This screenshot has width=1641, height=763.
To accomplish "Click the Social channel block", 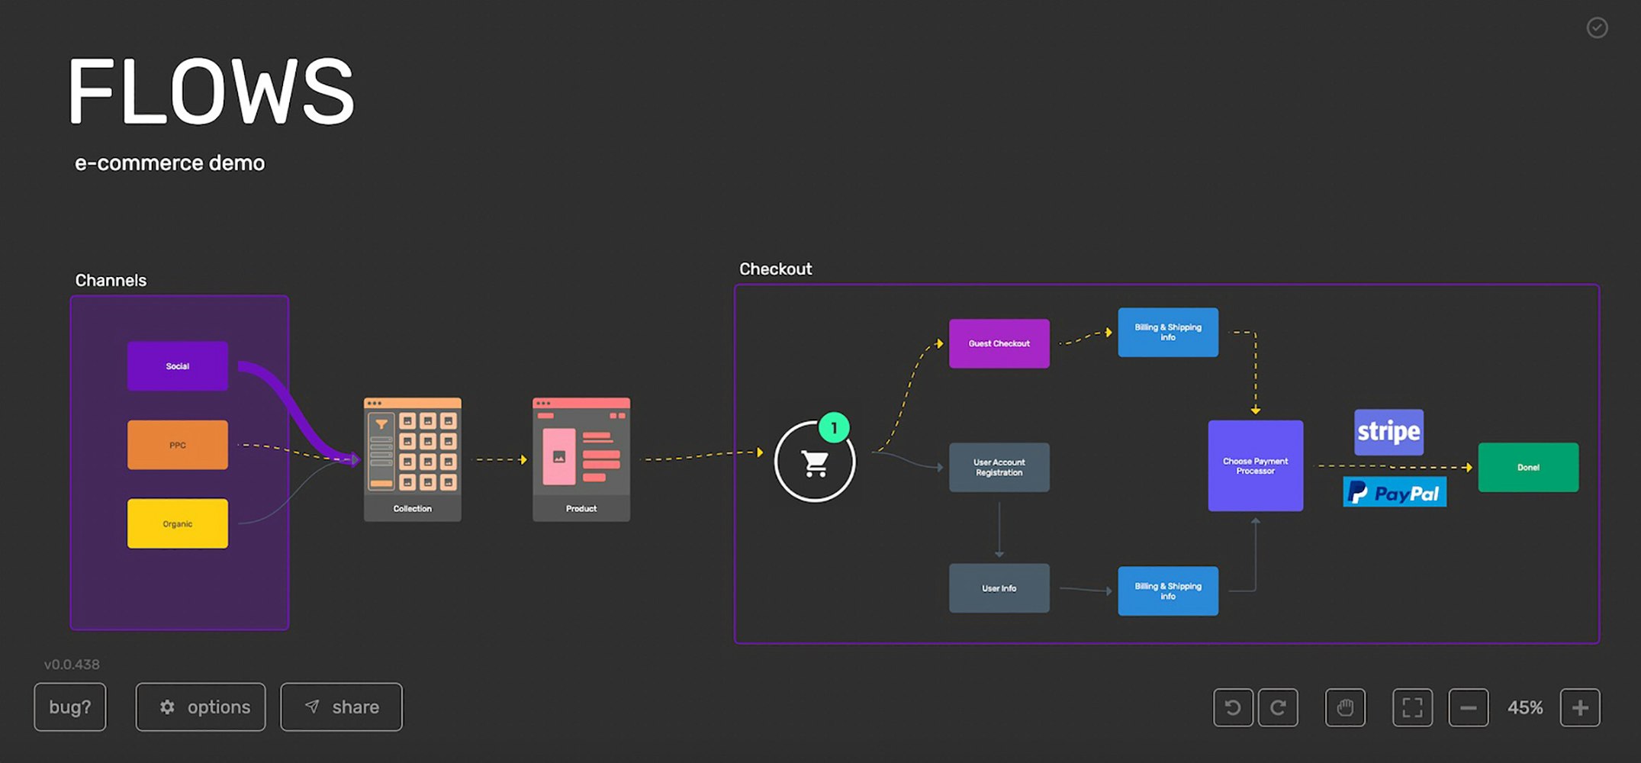I will click(x=177, y=365).
